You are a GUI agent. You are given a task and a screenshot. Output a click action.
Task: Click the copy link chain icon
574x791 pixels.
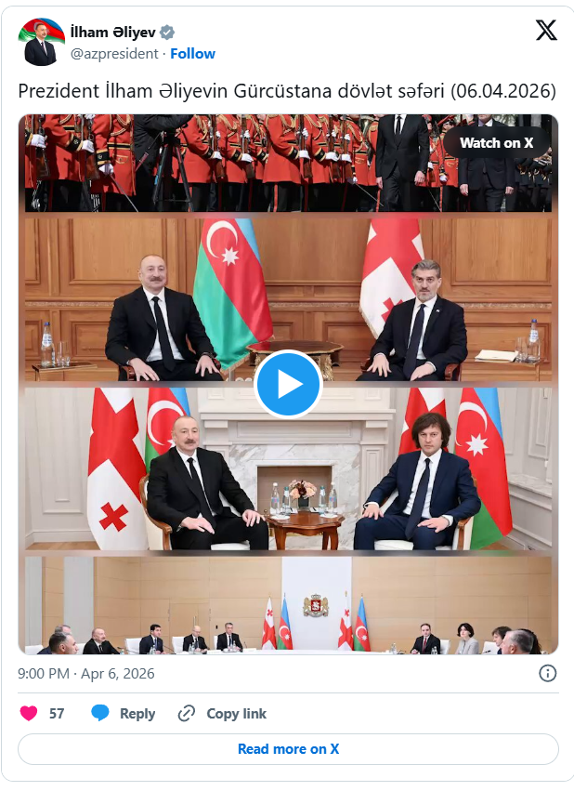(187, 713)
